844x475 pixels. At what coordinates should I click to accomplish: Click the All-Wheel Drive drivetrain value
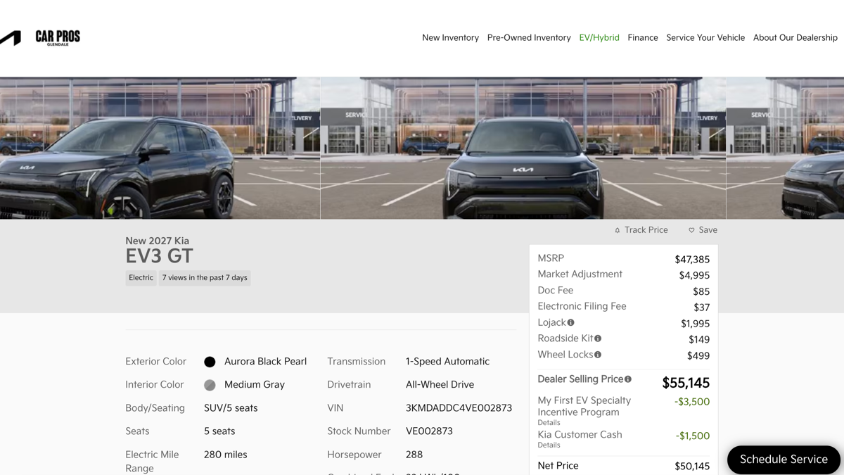(440, 385)
